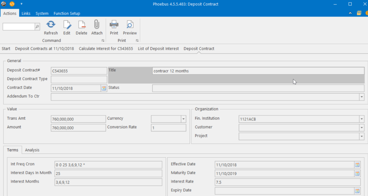Open the print Preview icon
Screen dimensions: 368x196
click(130, 25)
